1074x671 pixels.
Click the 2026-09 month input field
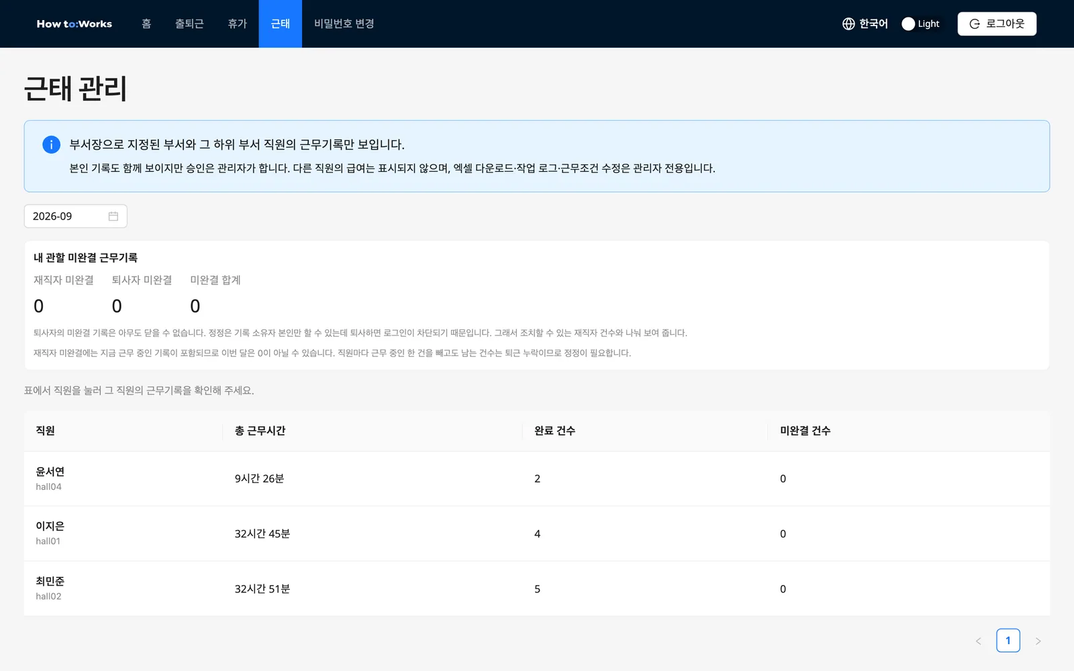75,216
